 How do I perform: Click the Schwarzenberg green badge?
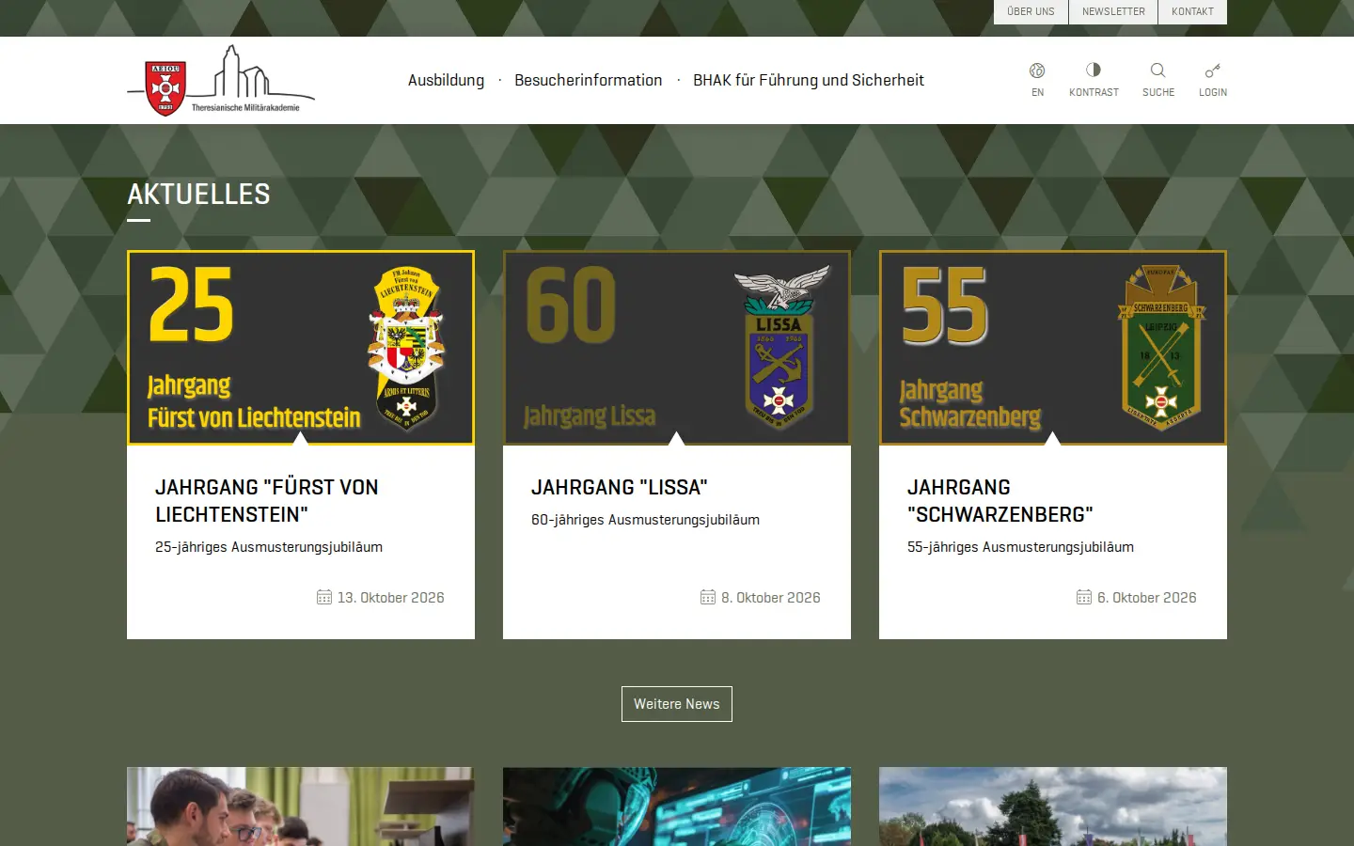coord(1161,348)
